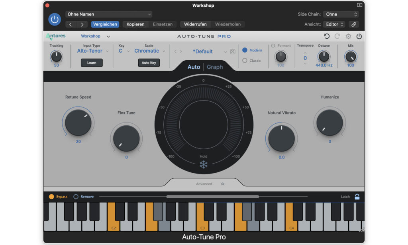This screenshot has height=245, width=408.
Task: Click the Humanize knob
Action: [330, 122]
